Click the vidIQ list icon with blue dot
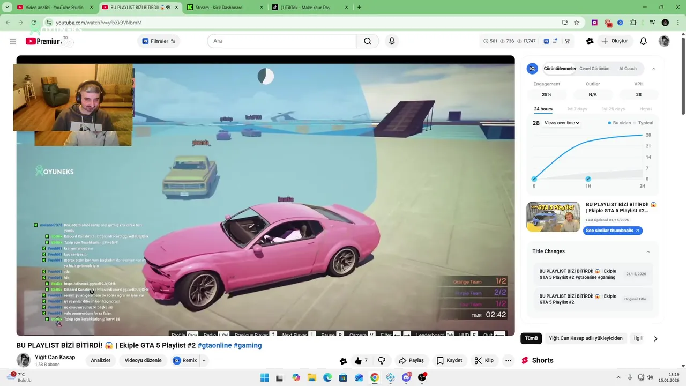This screenshot has width=686, height=386. [555, 41]
